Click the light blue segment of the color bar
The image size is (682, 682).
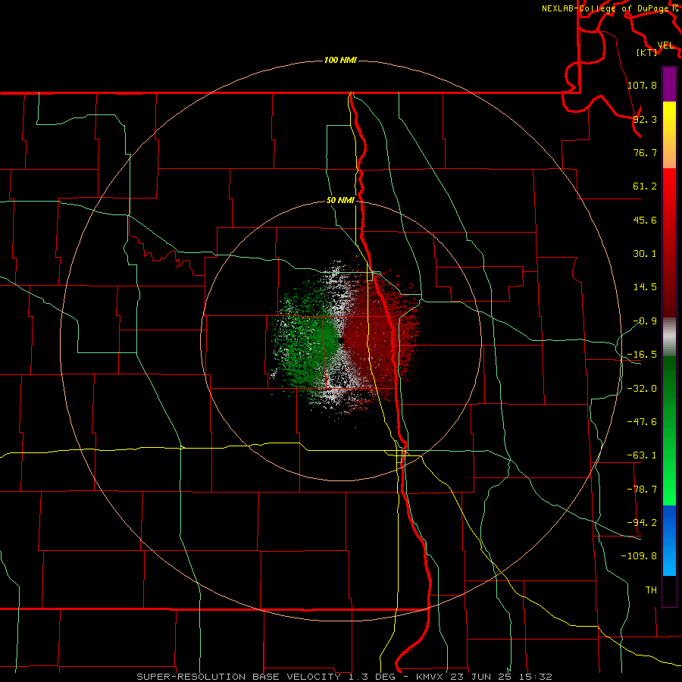point(669,540)
